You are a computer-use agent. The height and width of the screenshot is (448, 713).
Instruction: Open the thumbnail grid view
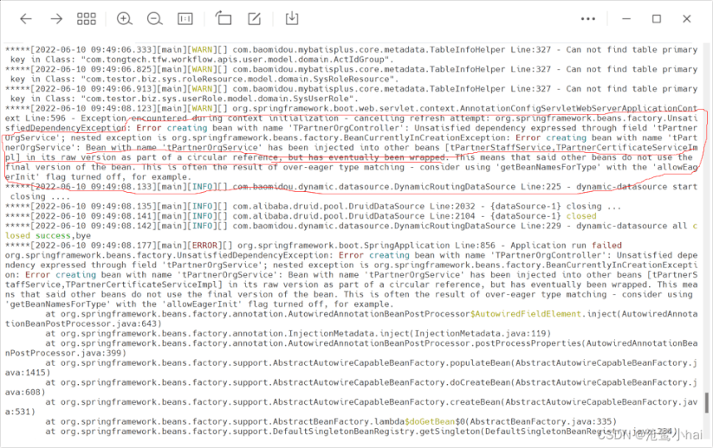[x=87, y=18]
